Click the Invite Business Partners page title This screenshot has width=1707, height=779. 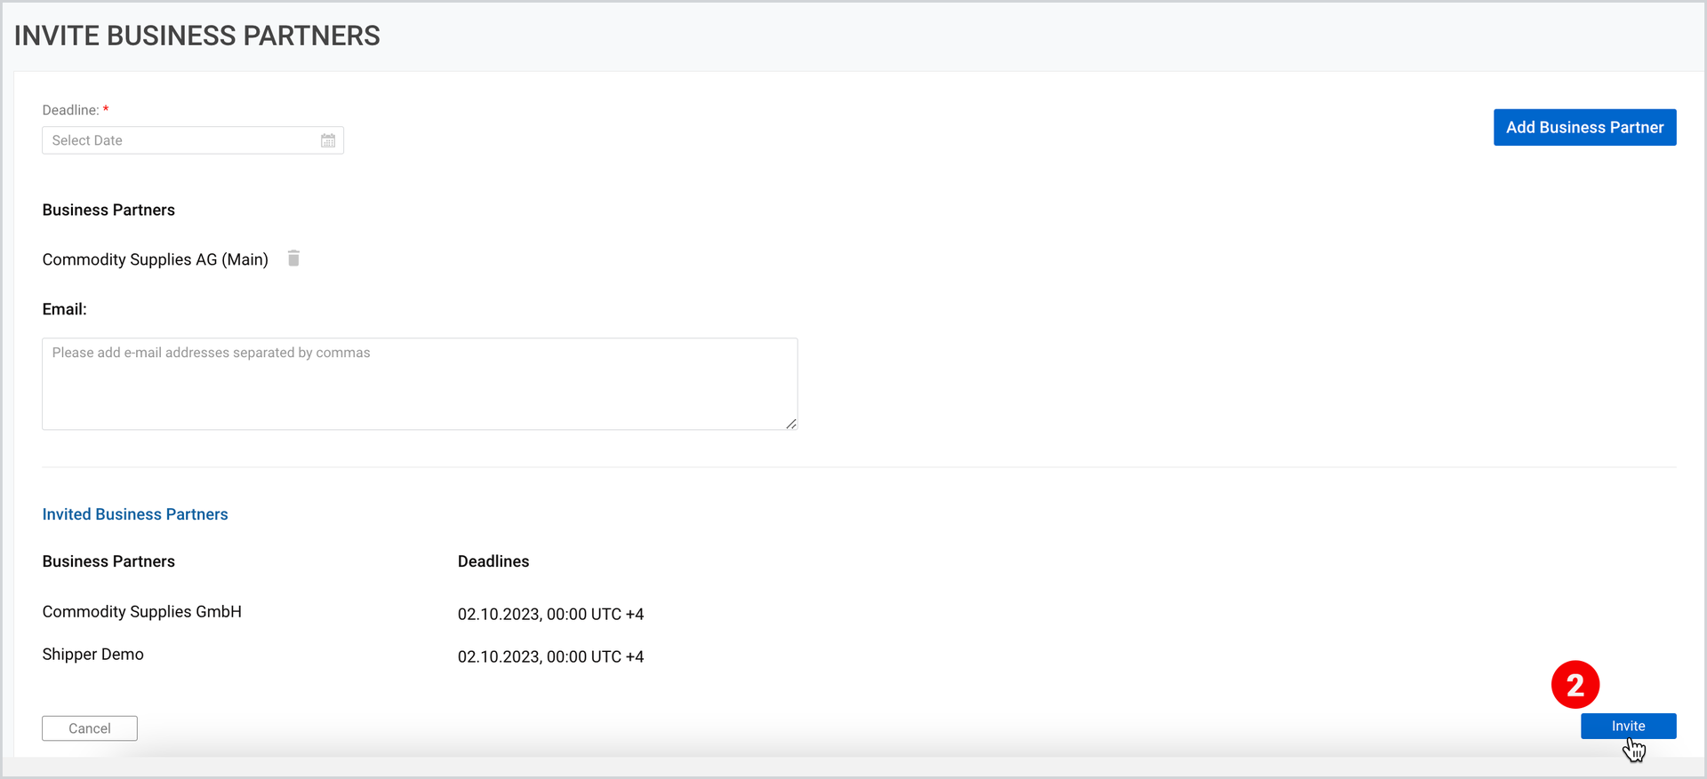point(197,36)
